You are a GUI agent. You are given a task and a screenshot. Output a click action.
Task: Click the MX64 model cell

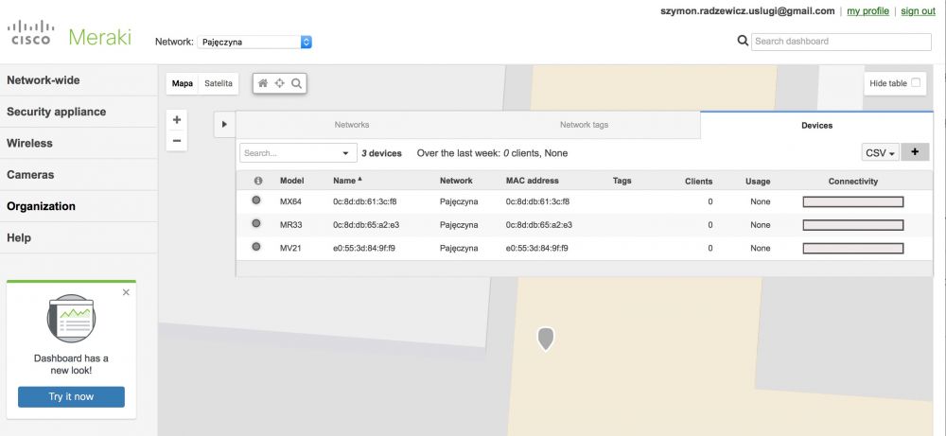coord(290,201)
